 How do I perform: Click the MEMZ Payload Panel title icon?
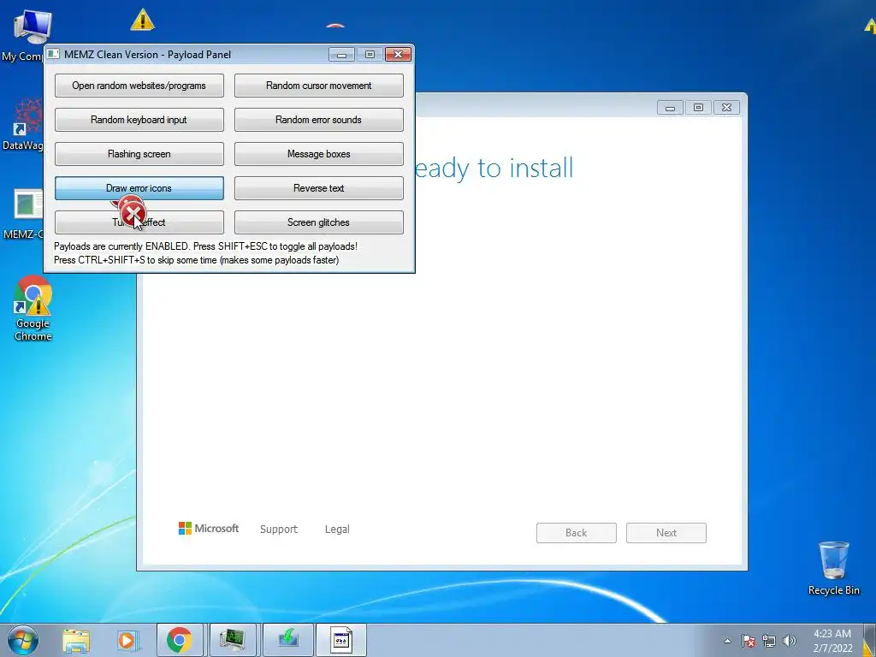[54, 54]
